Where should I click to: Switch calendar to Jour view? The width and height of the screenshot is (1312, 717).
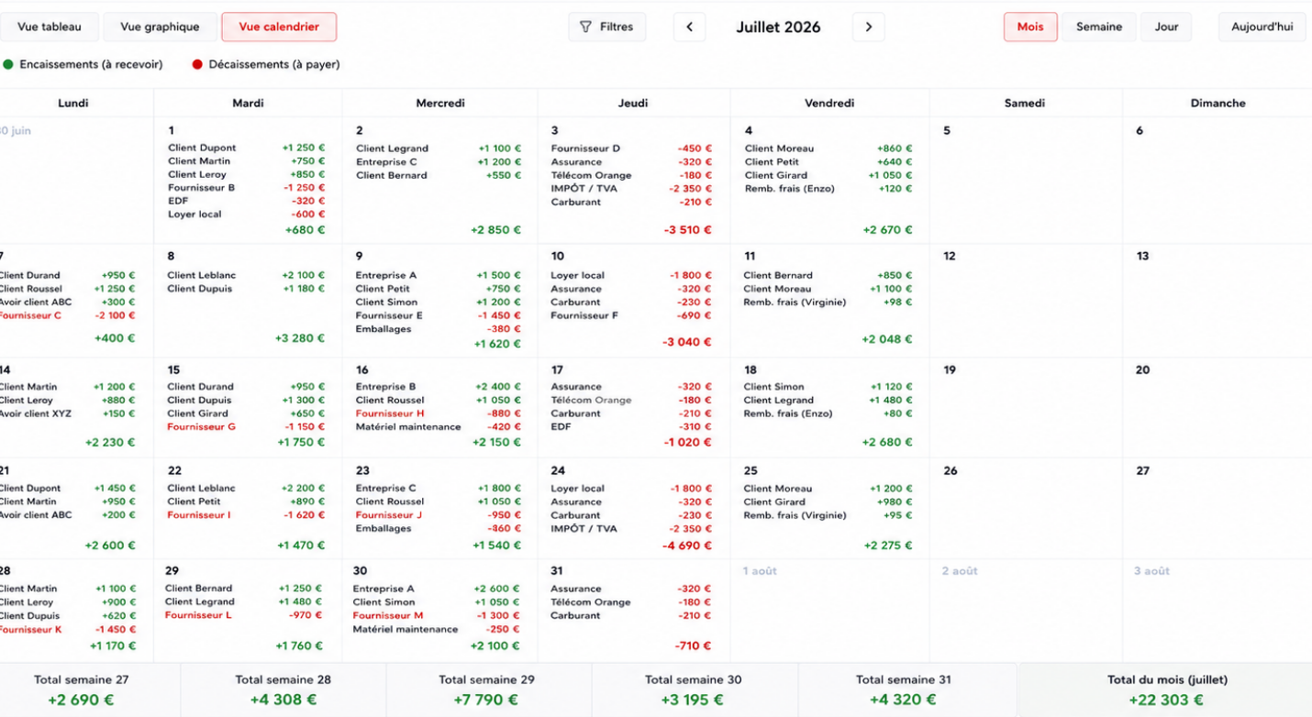coord(1166,28)
